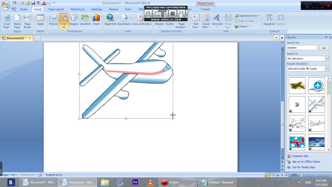The width and height of the screenshot is (332, 187).
Task: Open the Picture Tools Format tab
Action: point(205,9)
